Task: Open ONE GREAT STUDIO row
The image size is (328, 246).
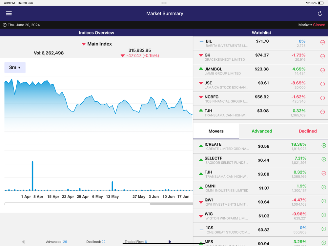Action: [260, 230]
